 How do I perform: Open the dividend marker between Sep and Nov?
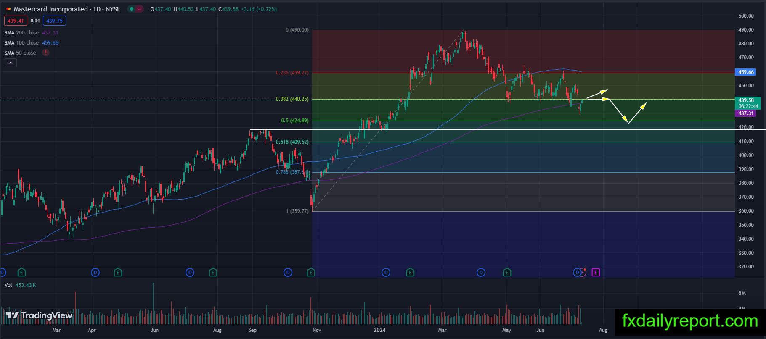click(288, 273)
